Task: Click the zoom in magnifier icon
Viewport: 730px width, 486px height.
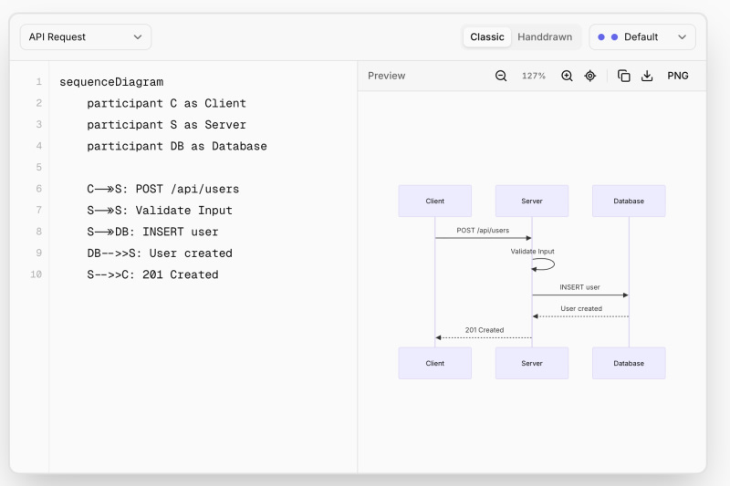Action: pyautogui.click(x=567, y=76)
